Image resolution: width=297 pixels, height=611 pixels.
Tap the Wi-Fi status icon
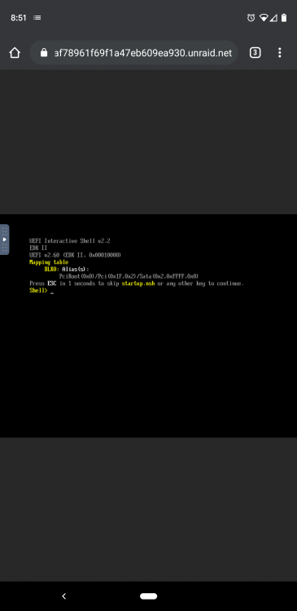pyautogui.click(x=264, y=18)
